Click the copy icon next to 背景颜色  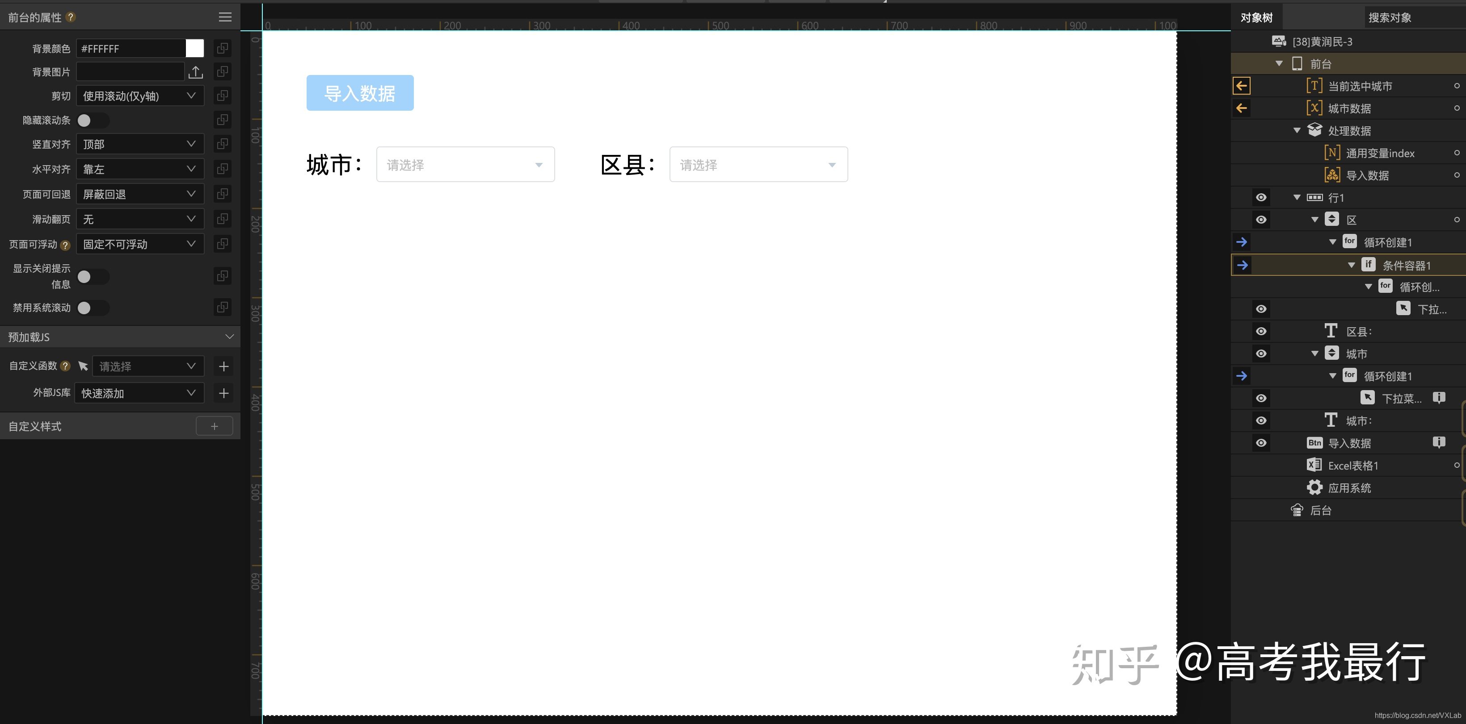[x=223, y=48]
